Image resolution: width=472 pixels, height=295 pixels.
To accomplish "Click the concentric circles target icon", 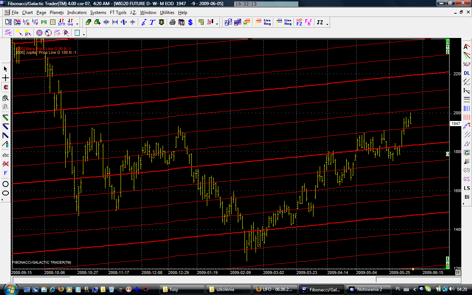I will [x=39, y=33].
